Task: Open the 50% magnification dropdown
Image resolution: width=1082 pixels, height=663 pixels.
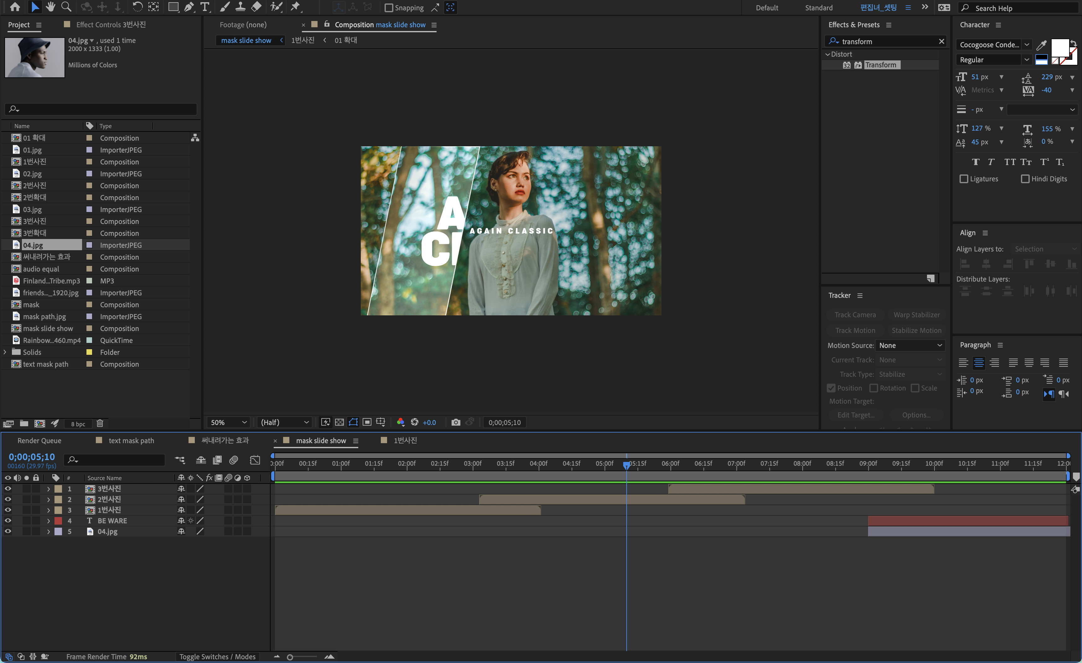Action: (228, 422)
